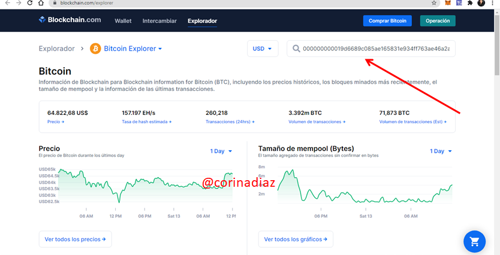Change mempool chart 1 Day range
Screen dimensions: 500x255
click(x=441, y=151)
